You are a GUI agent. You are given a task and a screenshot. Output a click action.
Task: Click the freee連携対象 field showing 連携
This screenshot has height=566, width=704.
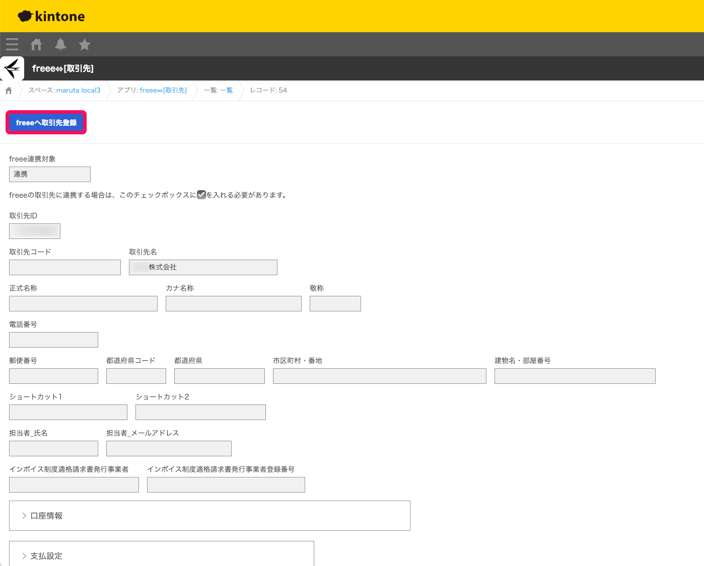(x=50, y=174)
